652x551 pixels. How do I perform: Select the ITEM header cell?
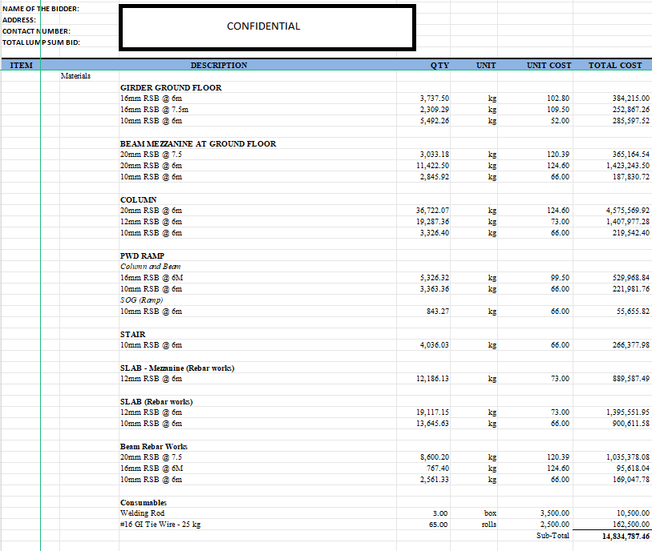point(21,65)
